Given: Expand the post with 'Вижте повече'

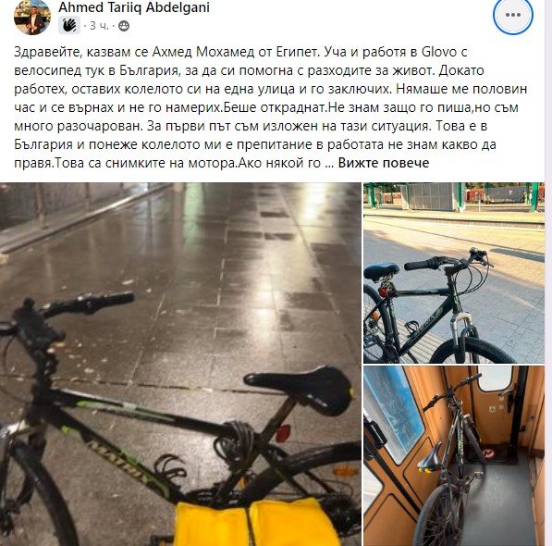Looking at the screenshot, I should (384, 163).
